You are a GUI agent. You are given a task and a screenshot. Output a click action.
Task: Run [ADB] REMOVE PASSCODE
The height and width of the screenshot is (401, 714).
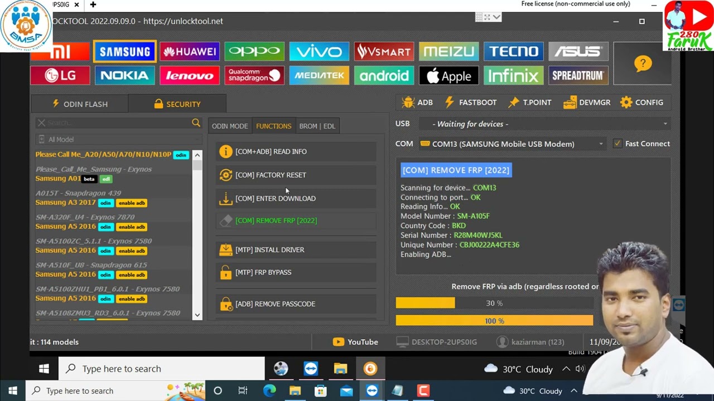click(x=296, y=304)
